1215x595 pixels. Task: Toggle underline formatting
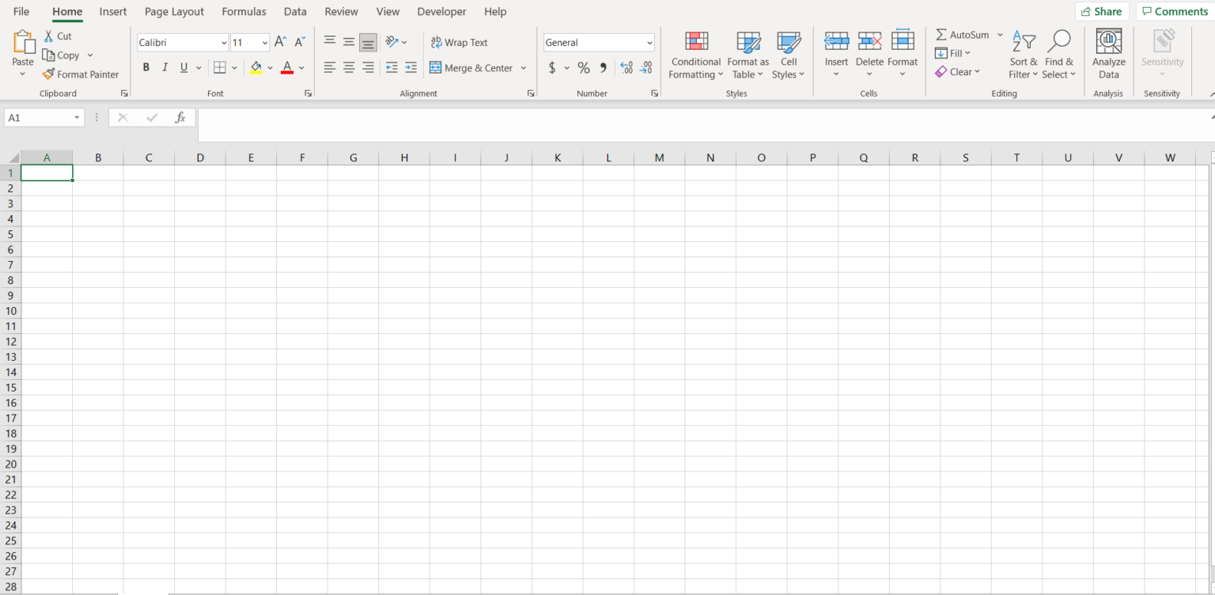183,67
